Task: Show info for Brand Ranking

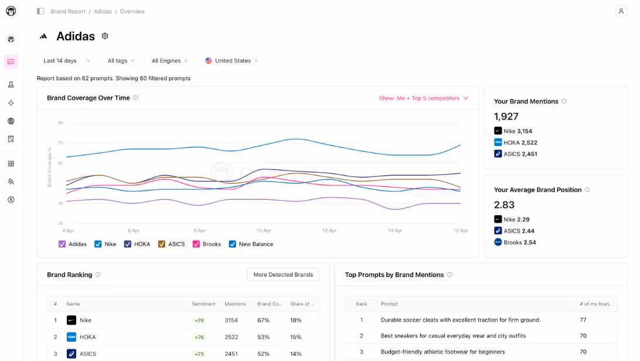Action: click(98, 274)
